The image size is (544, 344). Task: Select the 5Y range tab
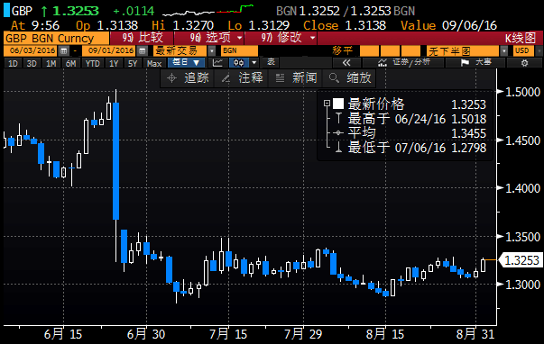coord(133,63)
